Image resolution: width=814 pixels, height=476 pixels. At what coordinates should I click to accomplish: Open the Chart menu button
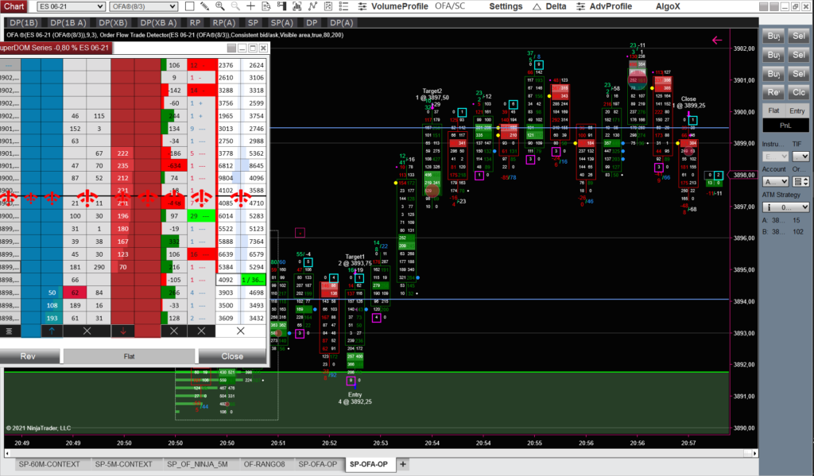14,6
